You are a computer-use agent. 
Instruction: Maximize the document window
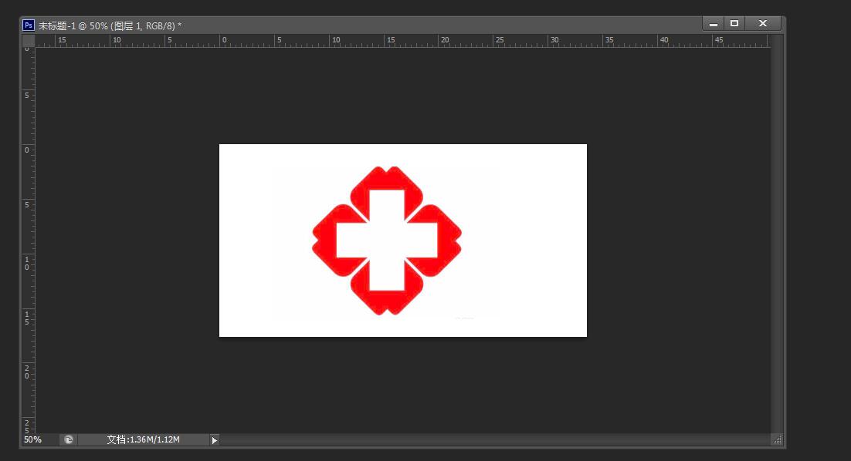[x=734, y=23]
